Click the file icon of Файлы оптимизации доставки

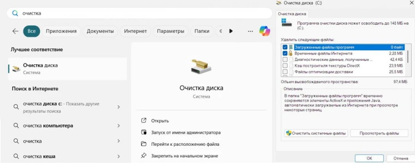[290, 72]
